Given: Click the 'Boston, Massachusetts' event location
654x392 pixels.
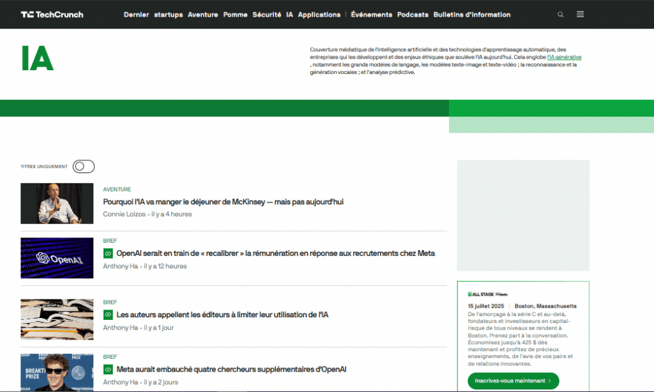Looking at the screenshot, I should point(545,306).
